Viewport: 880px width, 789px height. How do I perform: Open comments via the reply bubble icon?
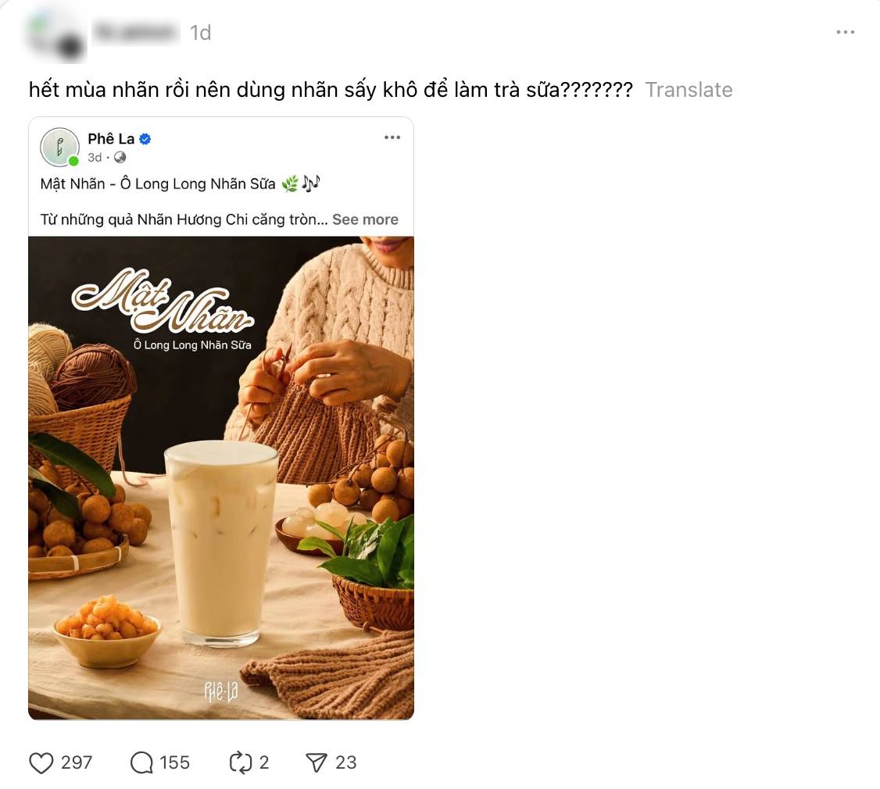(141, 762)
